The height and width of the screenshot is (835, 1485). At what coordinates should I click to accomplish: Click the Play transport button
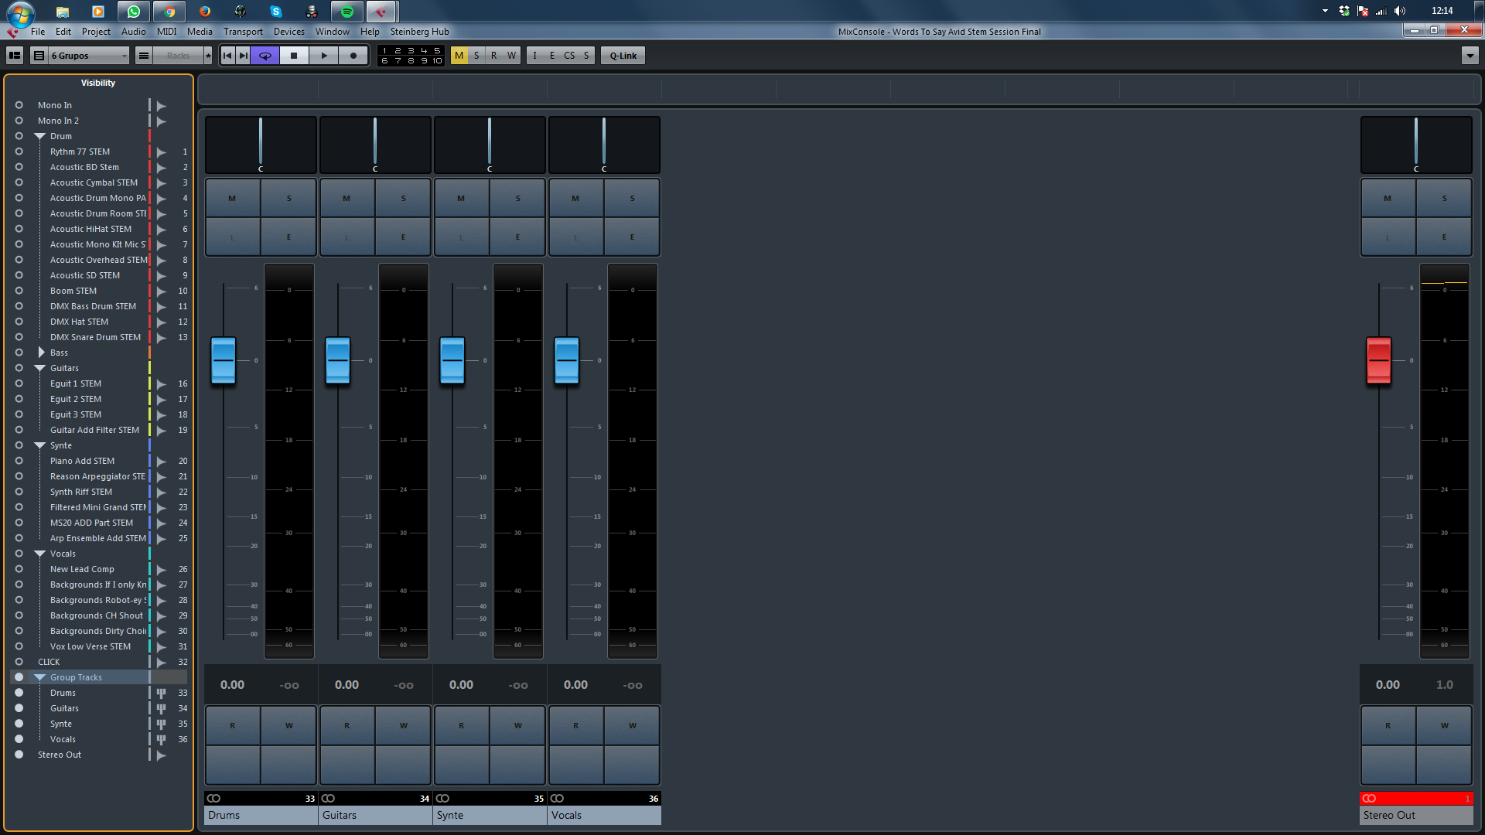coord(324,56)
